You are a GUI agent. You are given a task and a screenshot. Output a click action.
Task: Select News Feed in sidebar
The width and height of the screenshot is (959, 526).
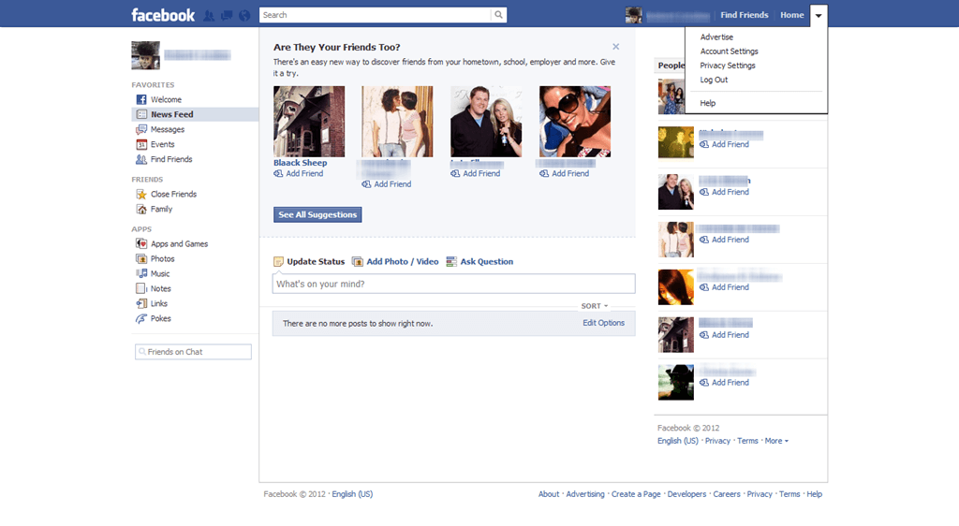click(195, 114)
